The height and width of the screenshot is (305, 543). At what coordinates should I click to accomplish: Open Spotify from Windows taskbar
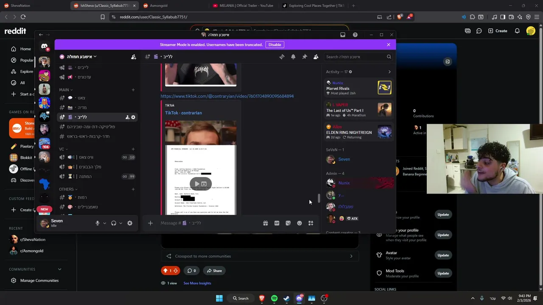click(x=274, y=298)
